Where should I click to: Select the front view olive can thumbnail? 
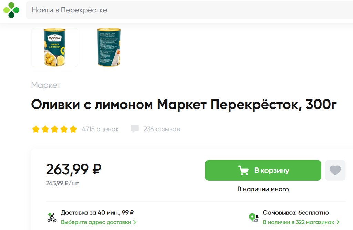(54, 47)
